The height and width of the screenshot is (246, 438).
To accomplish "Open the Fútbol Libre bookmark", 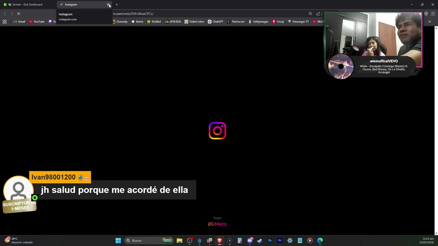I will click(x=194, y=22).
